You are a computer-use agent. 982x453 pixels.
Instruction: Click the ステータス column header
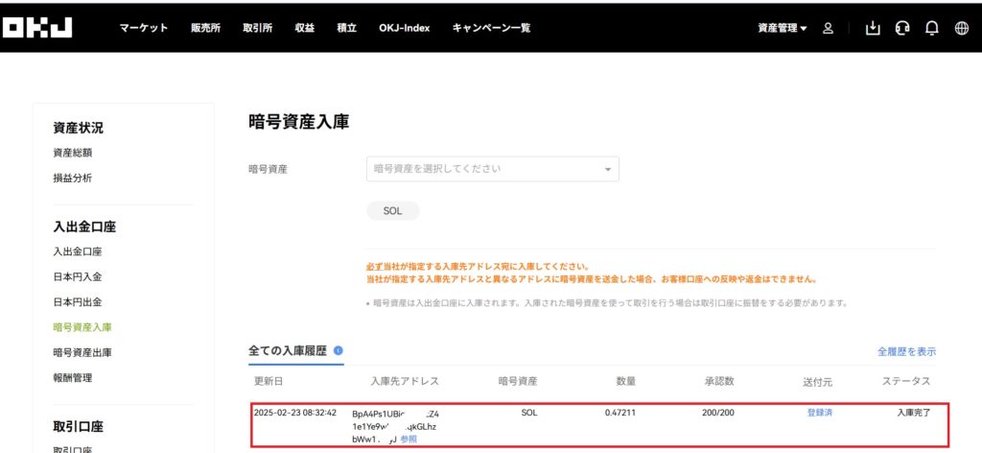click(906, 382)
